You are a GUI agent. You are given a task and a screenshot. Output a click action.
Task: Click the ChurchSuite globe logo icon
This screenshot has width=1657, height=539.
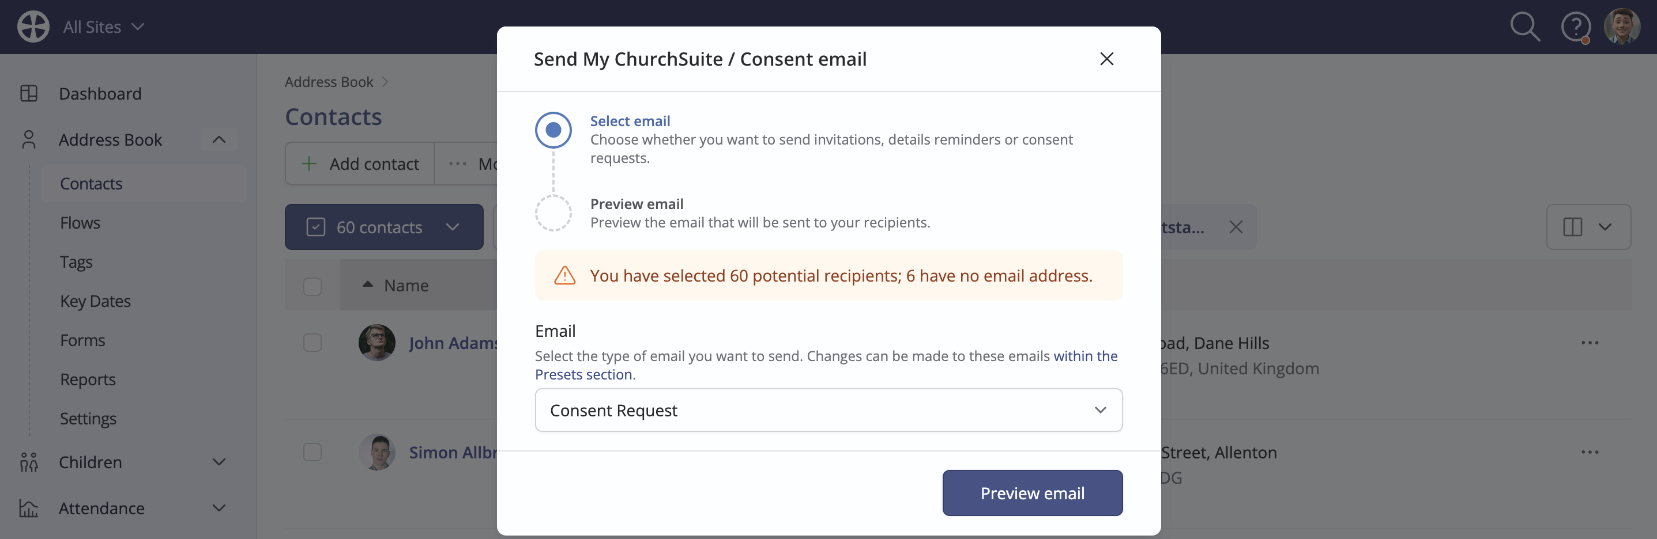[x=33, y=27]
